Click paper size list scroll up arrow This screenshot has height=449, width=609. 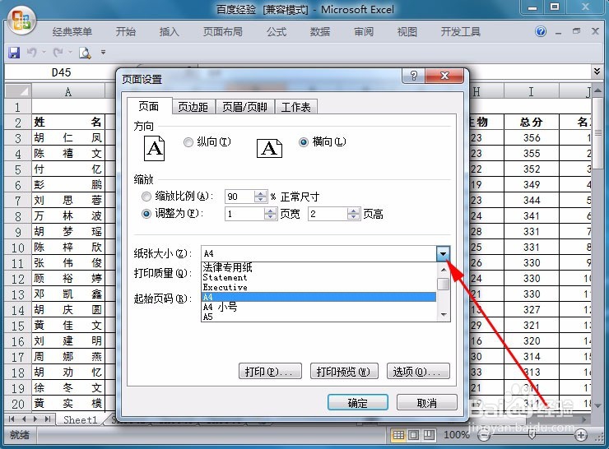(444, 269)
